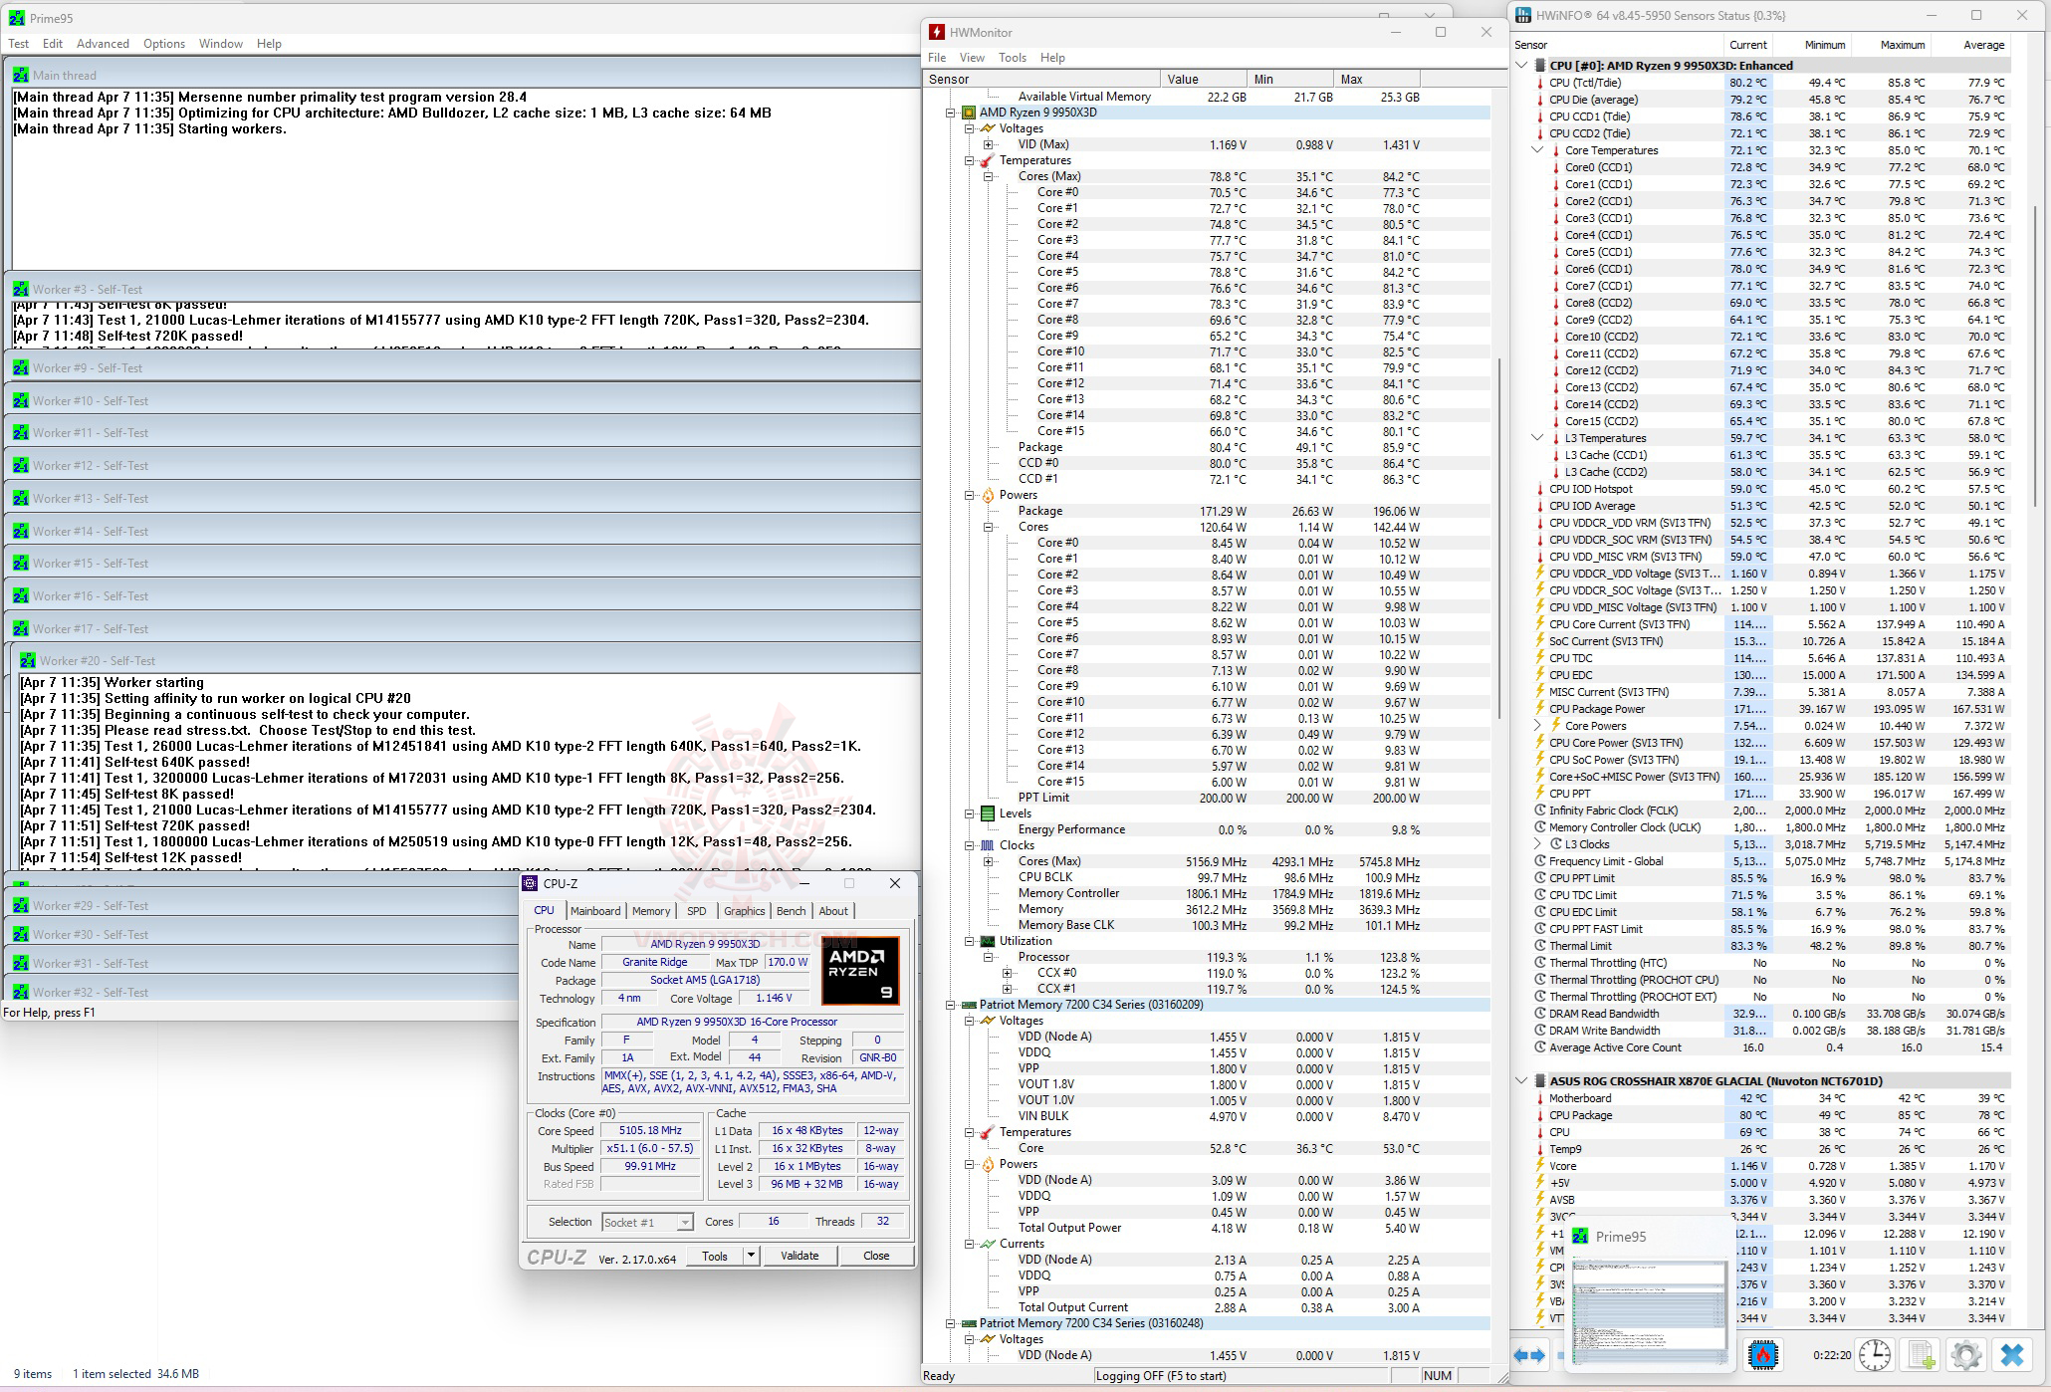The height and width of the screenshot is (1392, 2051).
Task: Click the Prime95 taskbar preview thumbnail
Action: (1649, 1309)
